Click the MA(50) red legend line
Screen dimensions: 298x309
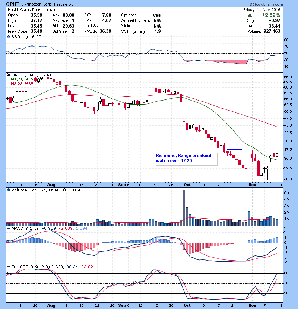click(9, 83)
